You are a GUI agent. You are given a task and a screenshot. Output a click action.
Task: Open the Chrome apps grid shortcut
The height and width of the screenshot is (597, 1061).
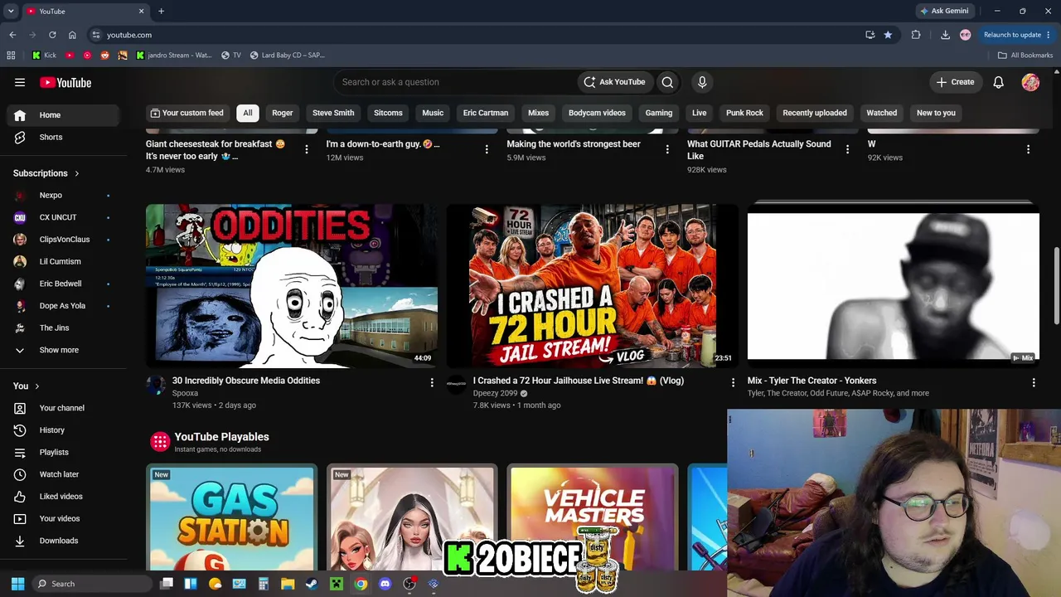[x=11, y=56]
